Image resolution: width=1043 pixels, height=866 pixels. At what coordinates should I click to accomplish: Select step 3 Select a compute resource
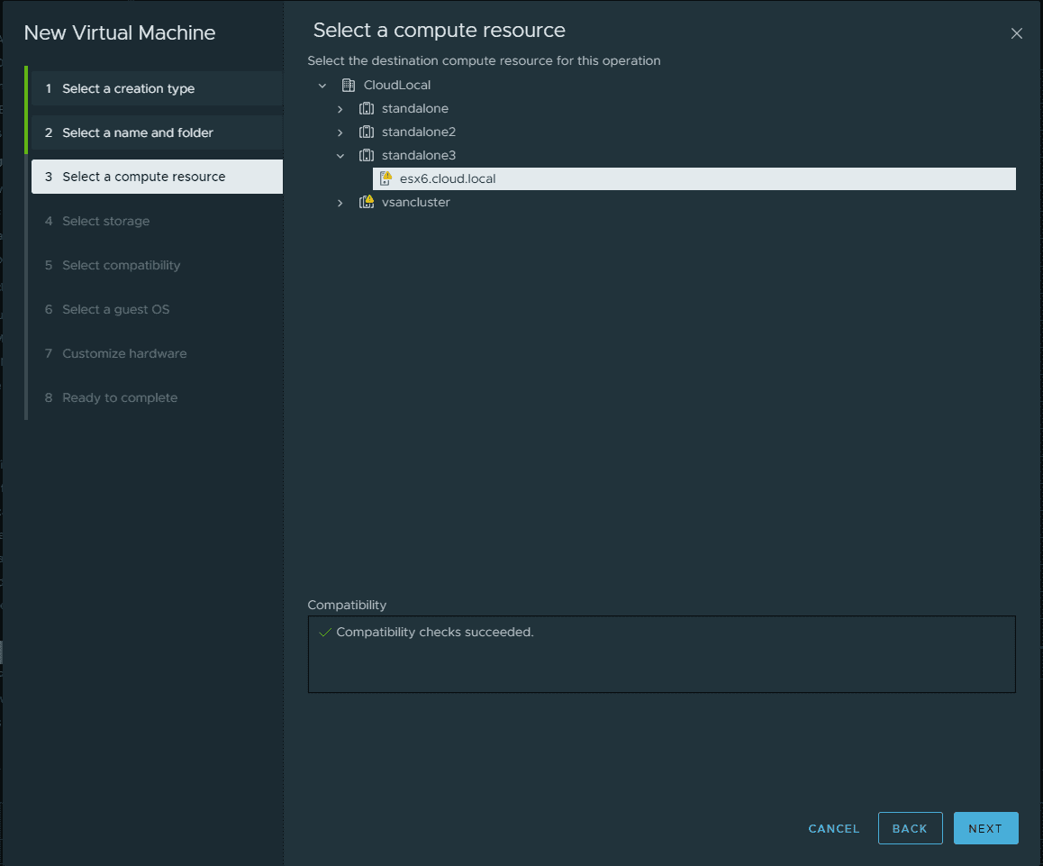[x=143, y=177]
